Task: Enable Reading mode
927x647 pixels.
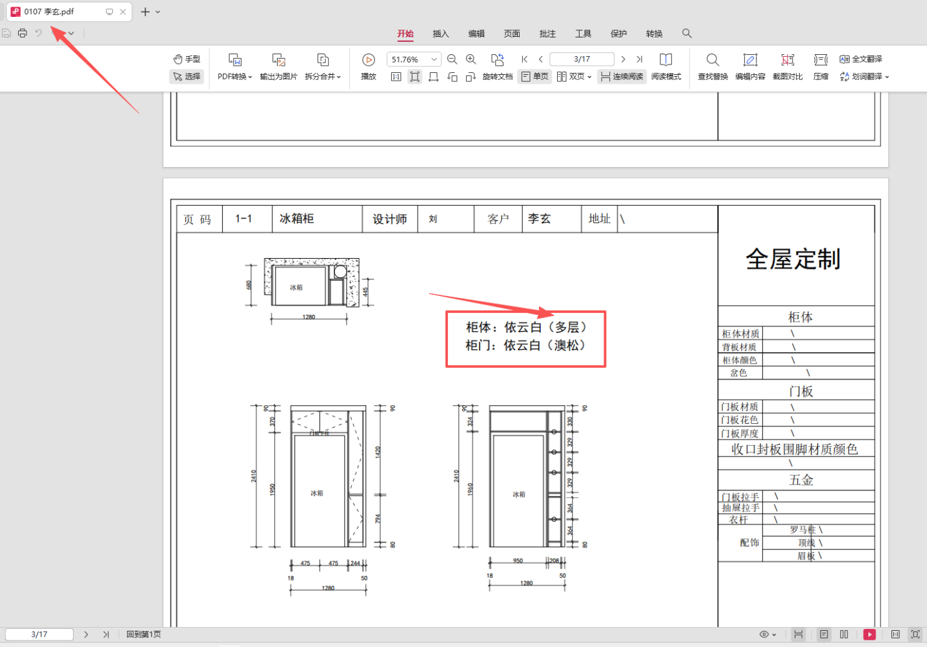Action: pyautogui.click(x=666, y=60)
